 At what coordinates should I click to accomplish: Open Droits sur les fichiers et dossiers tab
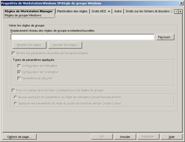pos(148,11)
